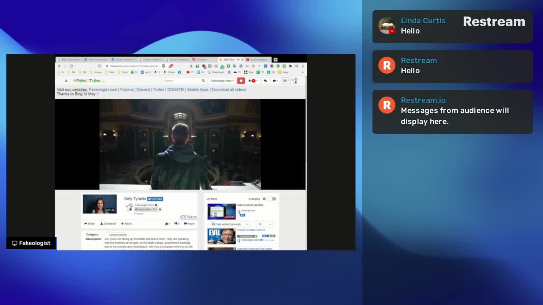
Task: Open the FAKEOLOGIST live video thumbnail
Action: click(x=221, y=211)
